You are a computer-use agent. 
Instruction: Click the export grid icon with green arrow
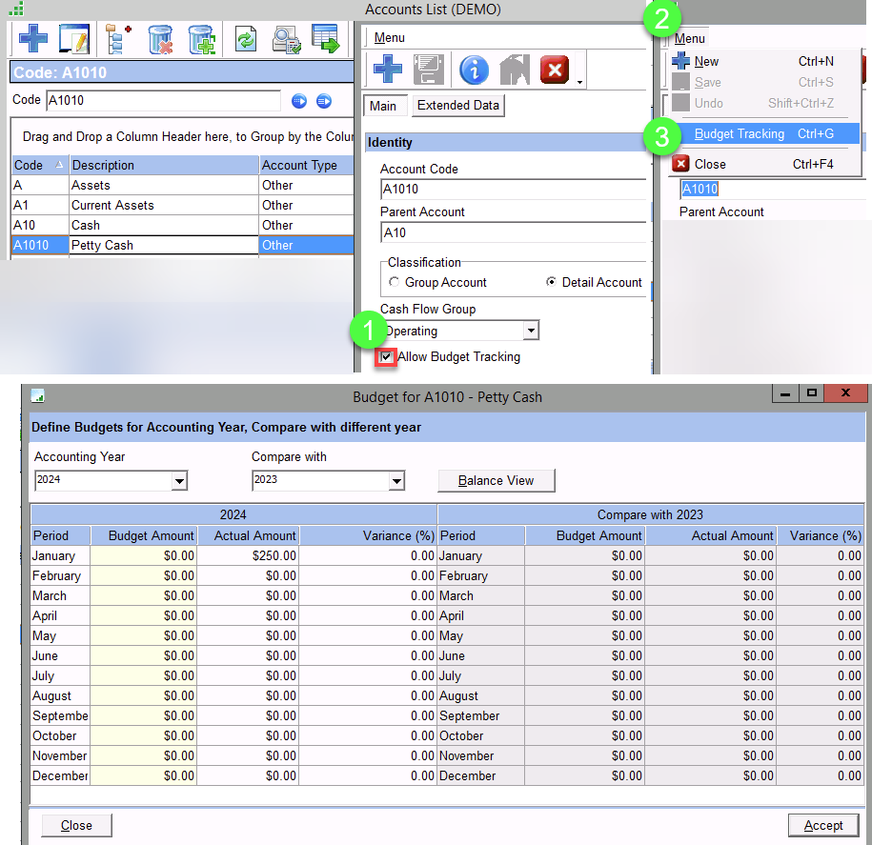point(326,40)
